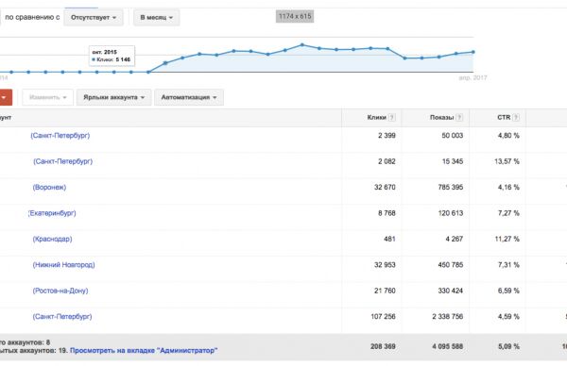Select the total clicks value 208 369
This screenshot has width=567, height=366.
coord(383,346)
